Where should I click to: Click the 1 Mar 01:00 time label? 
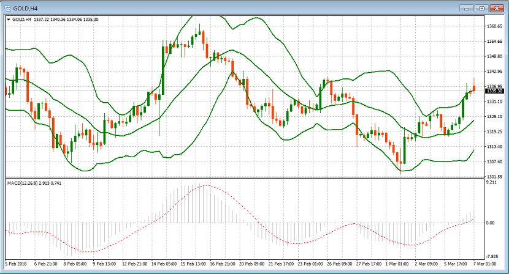point(397,264)
